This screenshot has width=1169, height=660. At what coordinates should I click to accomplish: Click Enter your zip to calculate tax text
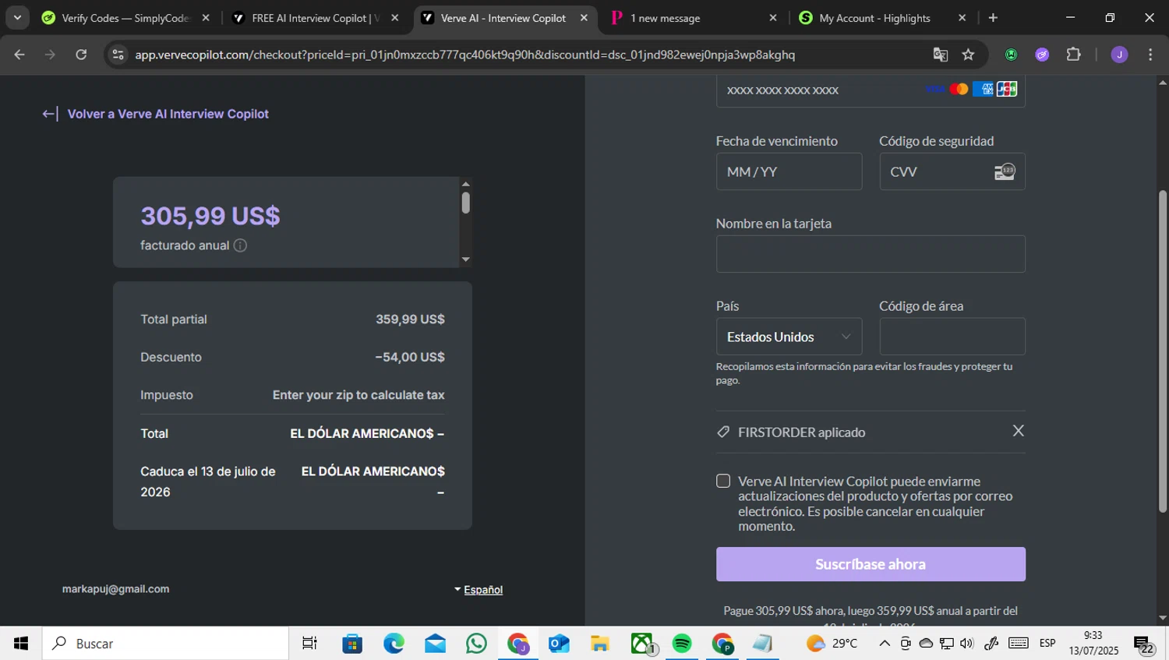[x=358, y=395]
